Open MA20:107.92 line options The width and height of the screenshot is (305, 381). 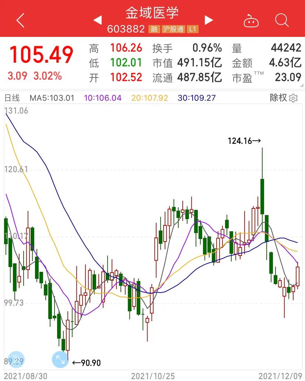point(149,98)
